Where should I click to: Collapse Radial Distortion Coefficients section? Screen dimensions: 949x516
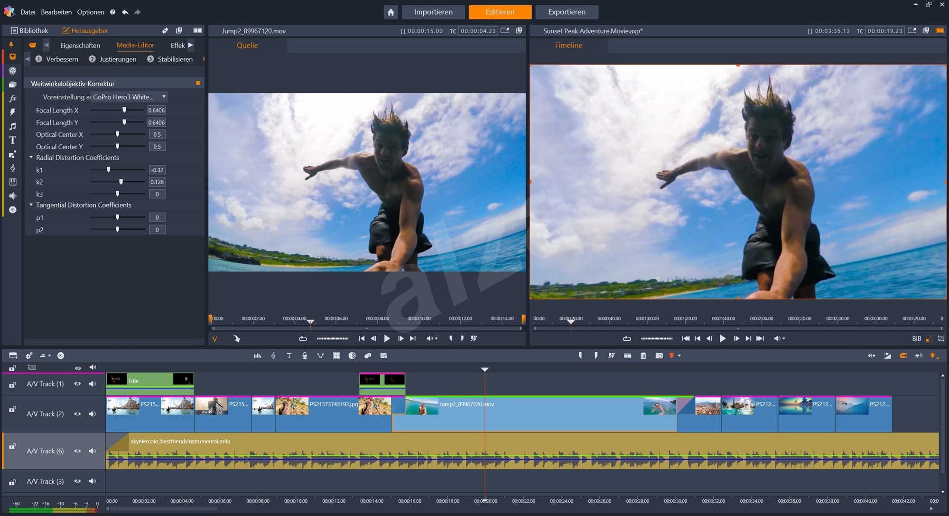click(31, 157)
